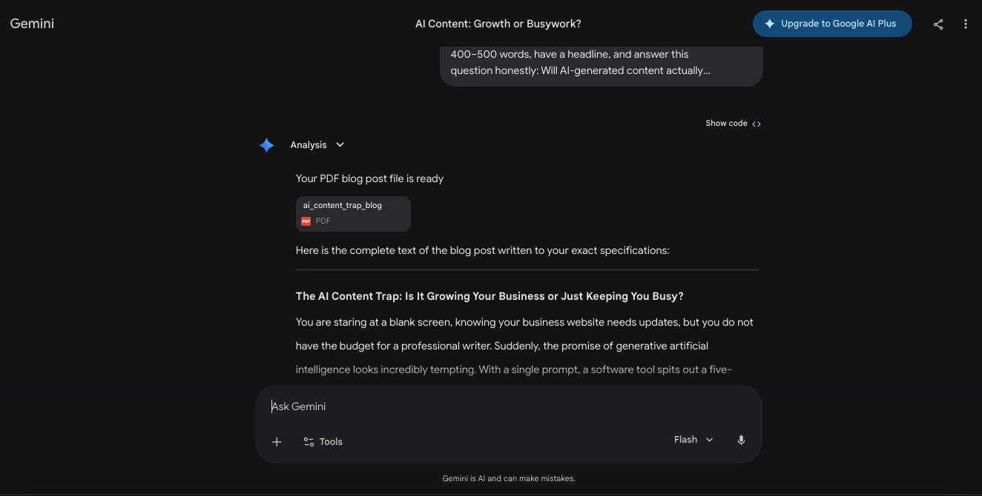This screenshot has height=496, width=982.
Task: Click 'Here is the complete text' sentence
Action: pyautogui.click(x=482, y=250)
